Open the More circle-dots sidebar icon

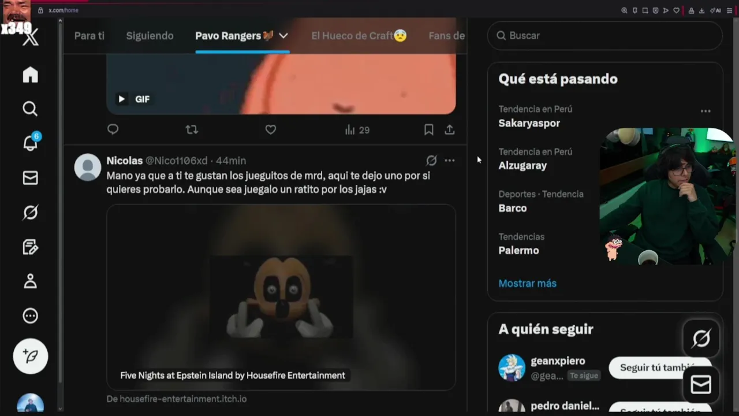point(30,316)
